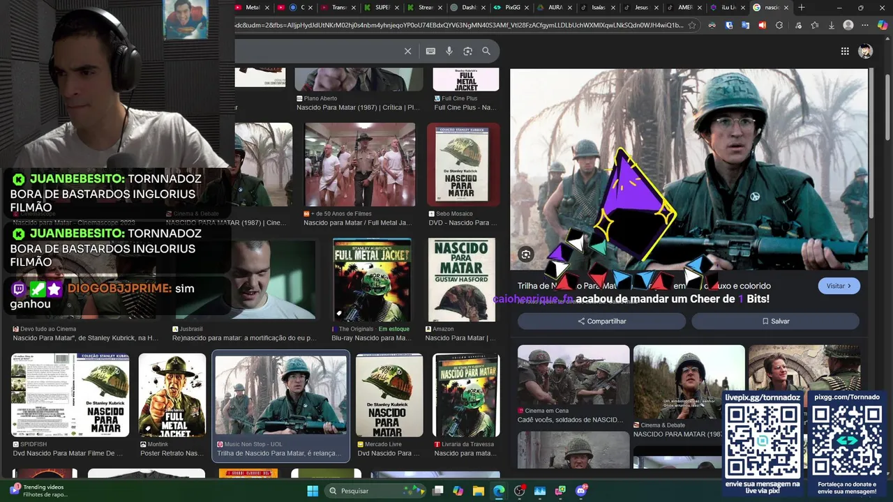The height and width of the screenshot is (502, 893).
Task: Click the Salvar save button
Action: coord(775,321)
